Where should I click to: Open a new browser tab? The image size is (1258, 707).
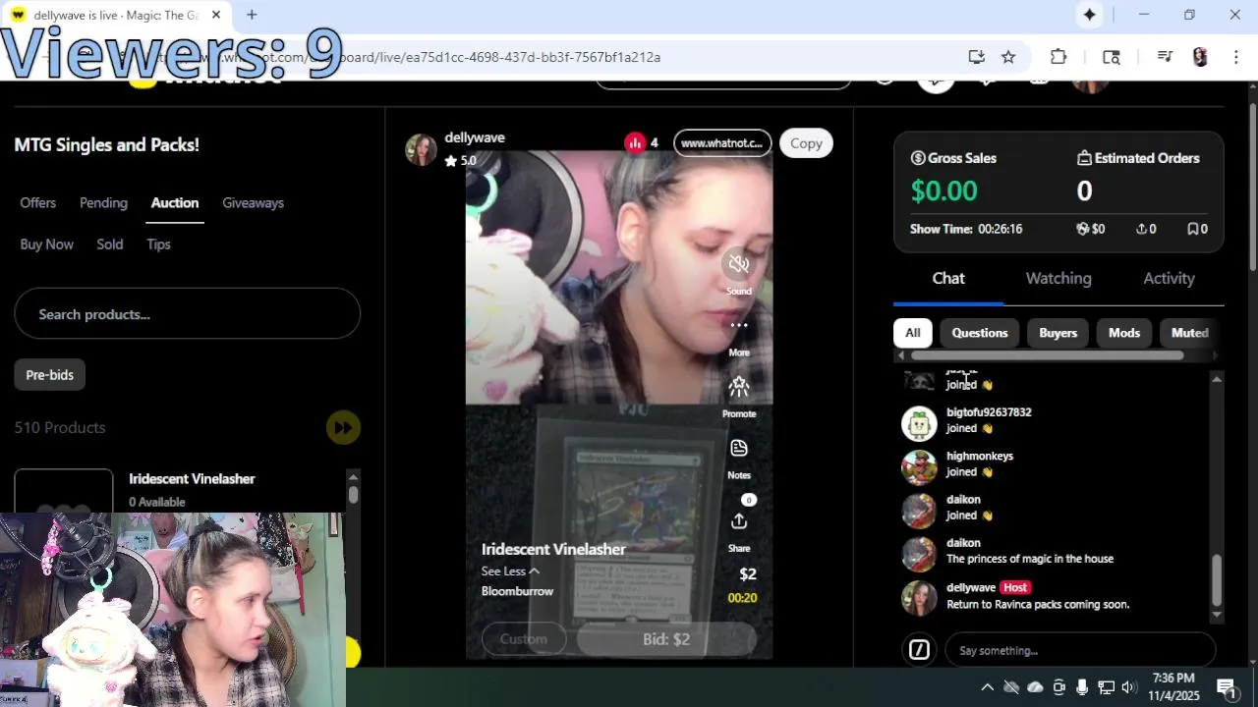coord(252,15)
